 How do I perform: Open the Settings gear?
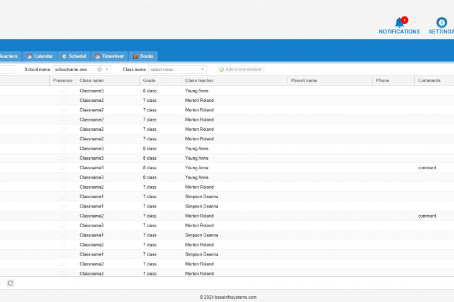[x=441, y=25]
